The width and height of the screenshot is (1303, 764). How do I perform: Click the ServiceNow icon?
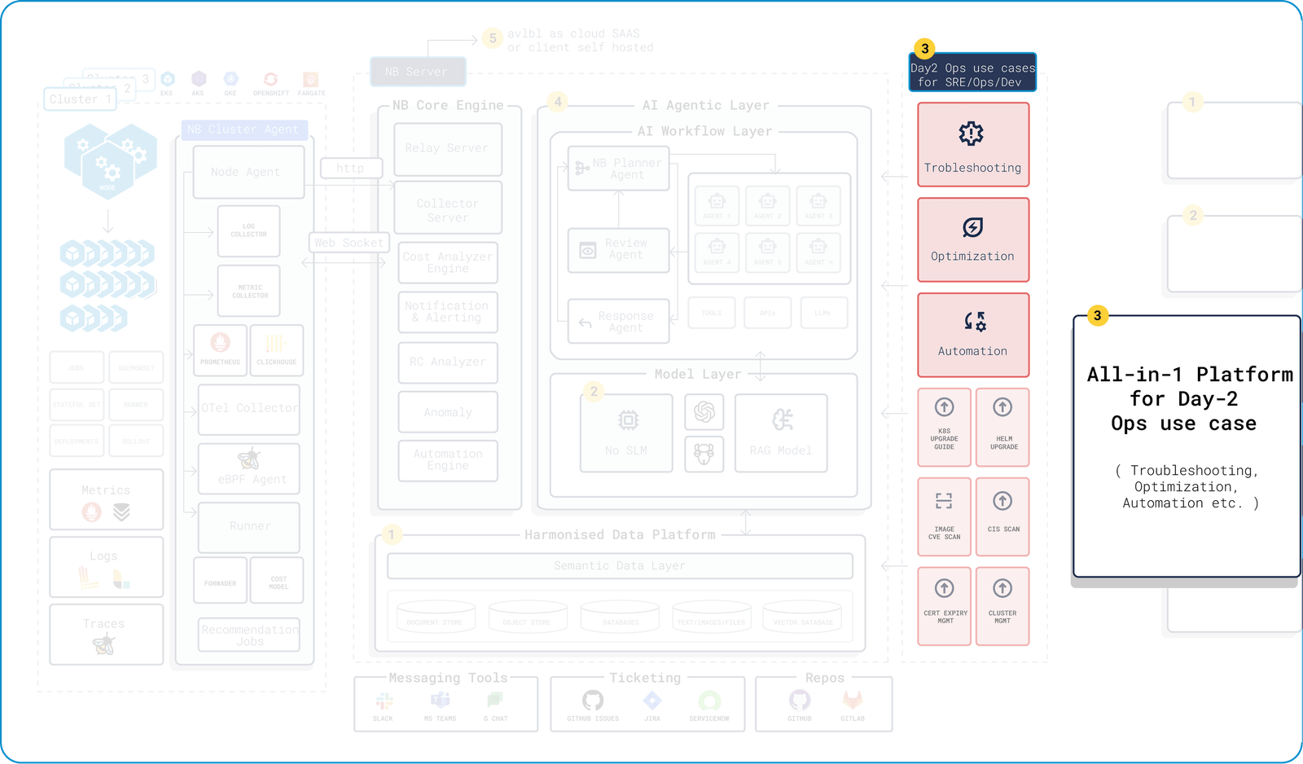pyautogui.click(x=709, y=700)
